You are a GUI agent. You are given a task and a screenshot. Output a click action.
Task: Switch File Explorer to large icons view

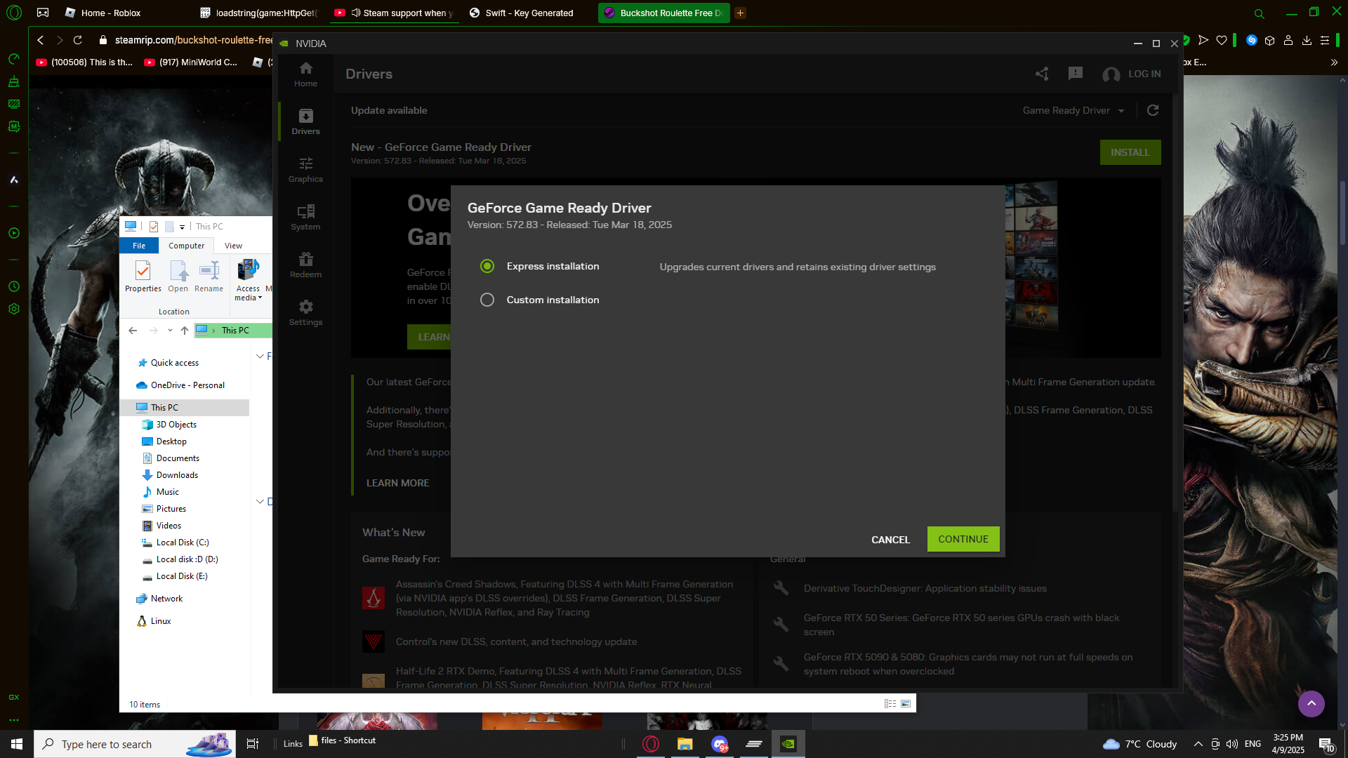(x=906, y=703)
